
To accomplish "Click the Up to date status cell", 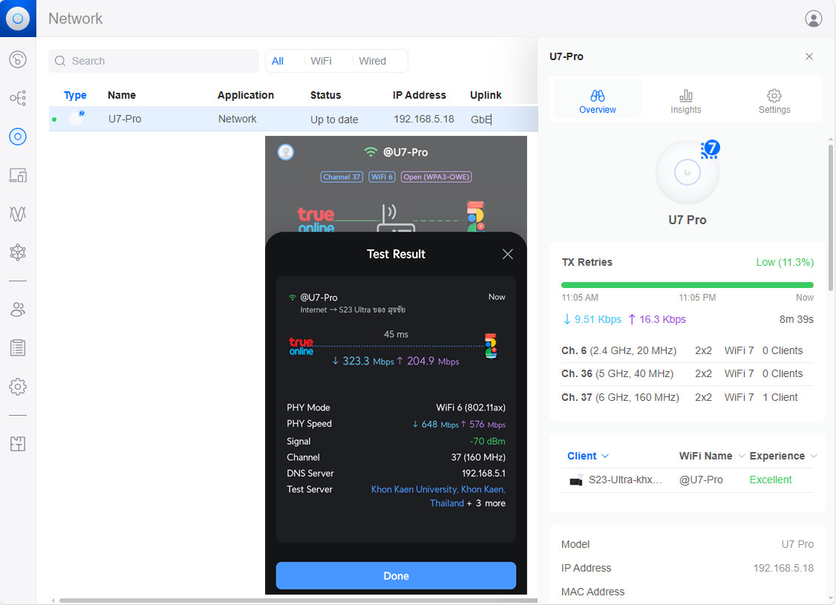I will pos(334,120).
